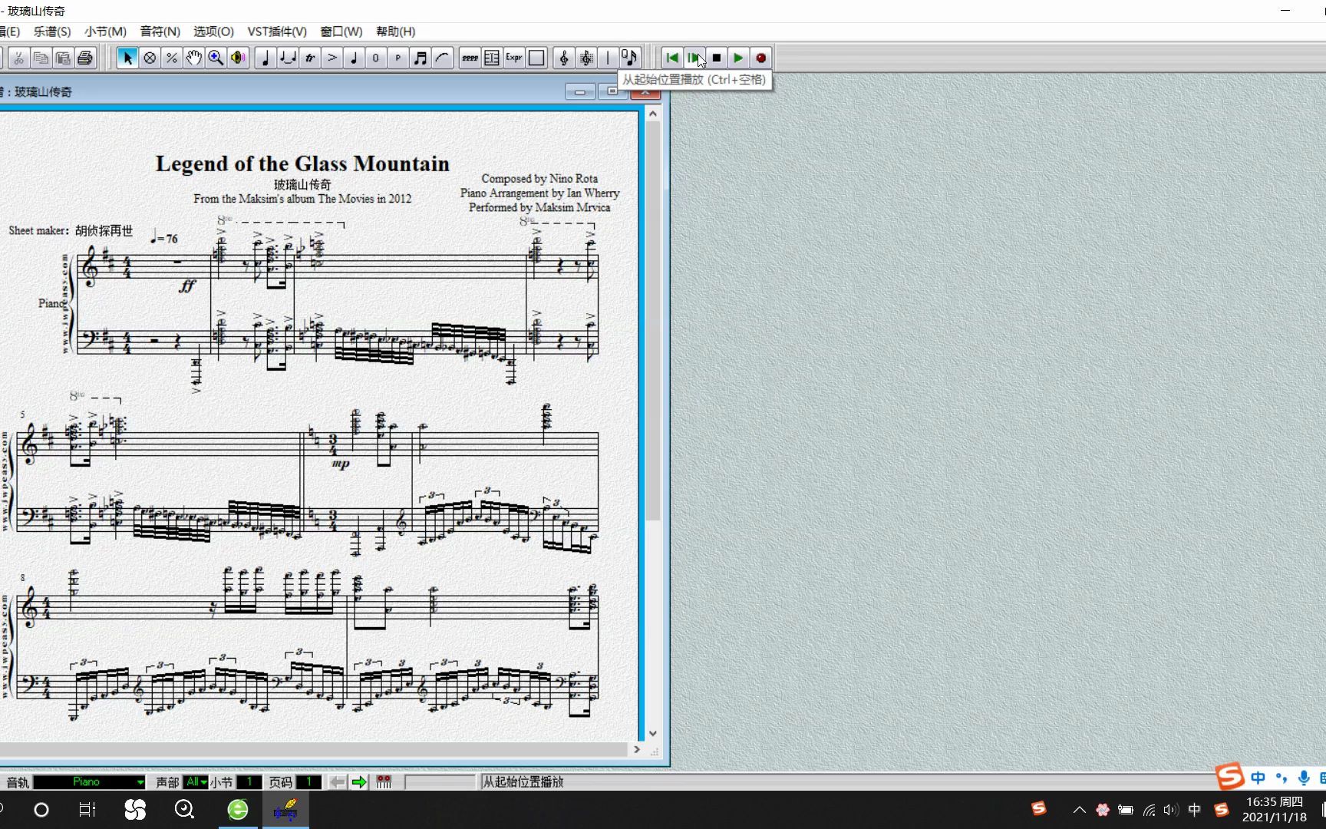
Task: Select the tied notes tool
Action: (288, 58)
